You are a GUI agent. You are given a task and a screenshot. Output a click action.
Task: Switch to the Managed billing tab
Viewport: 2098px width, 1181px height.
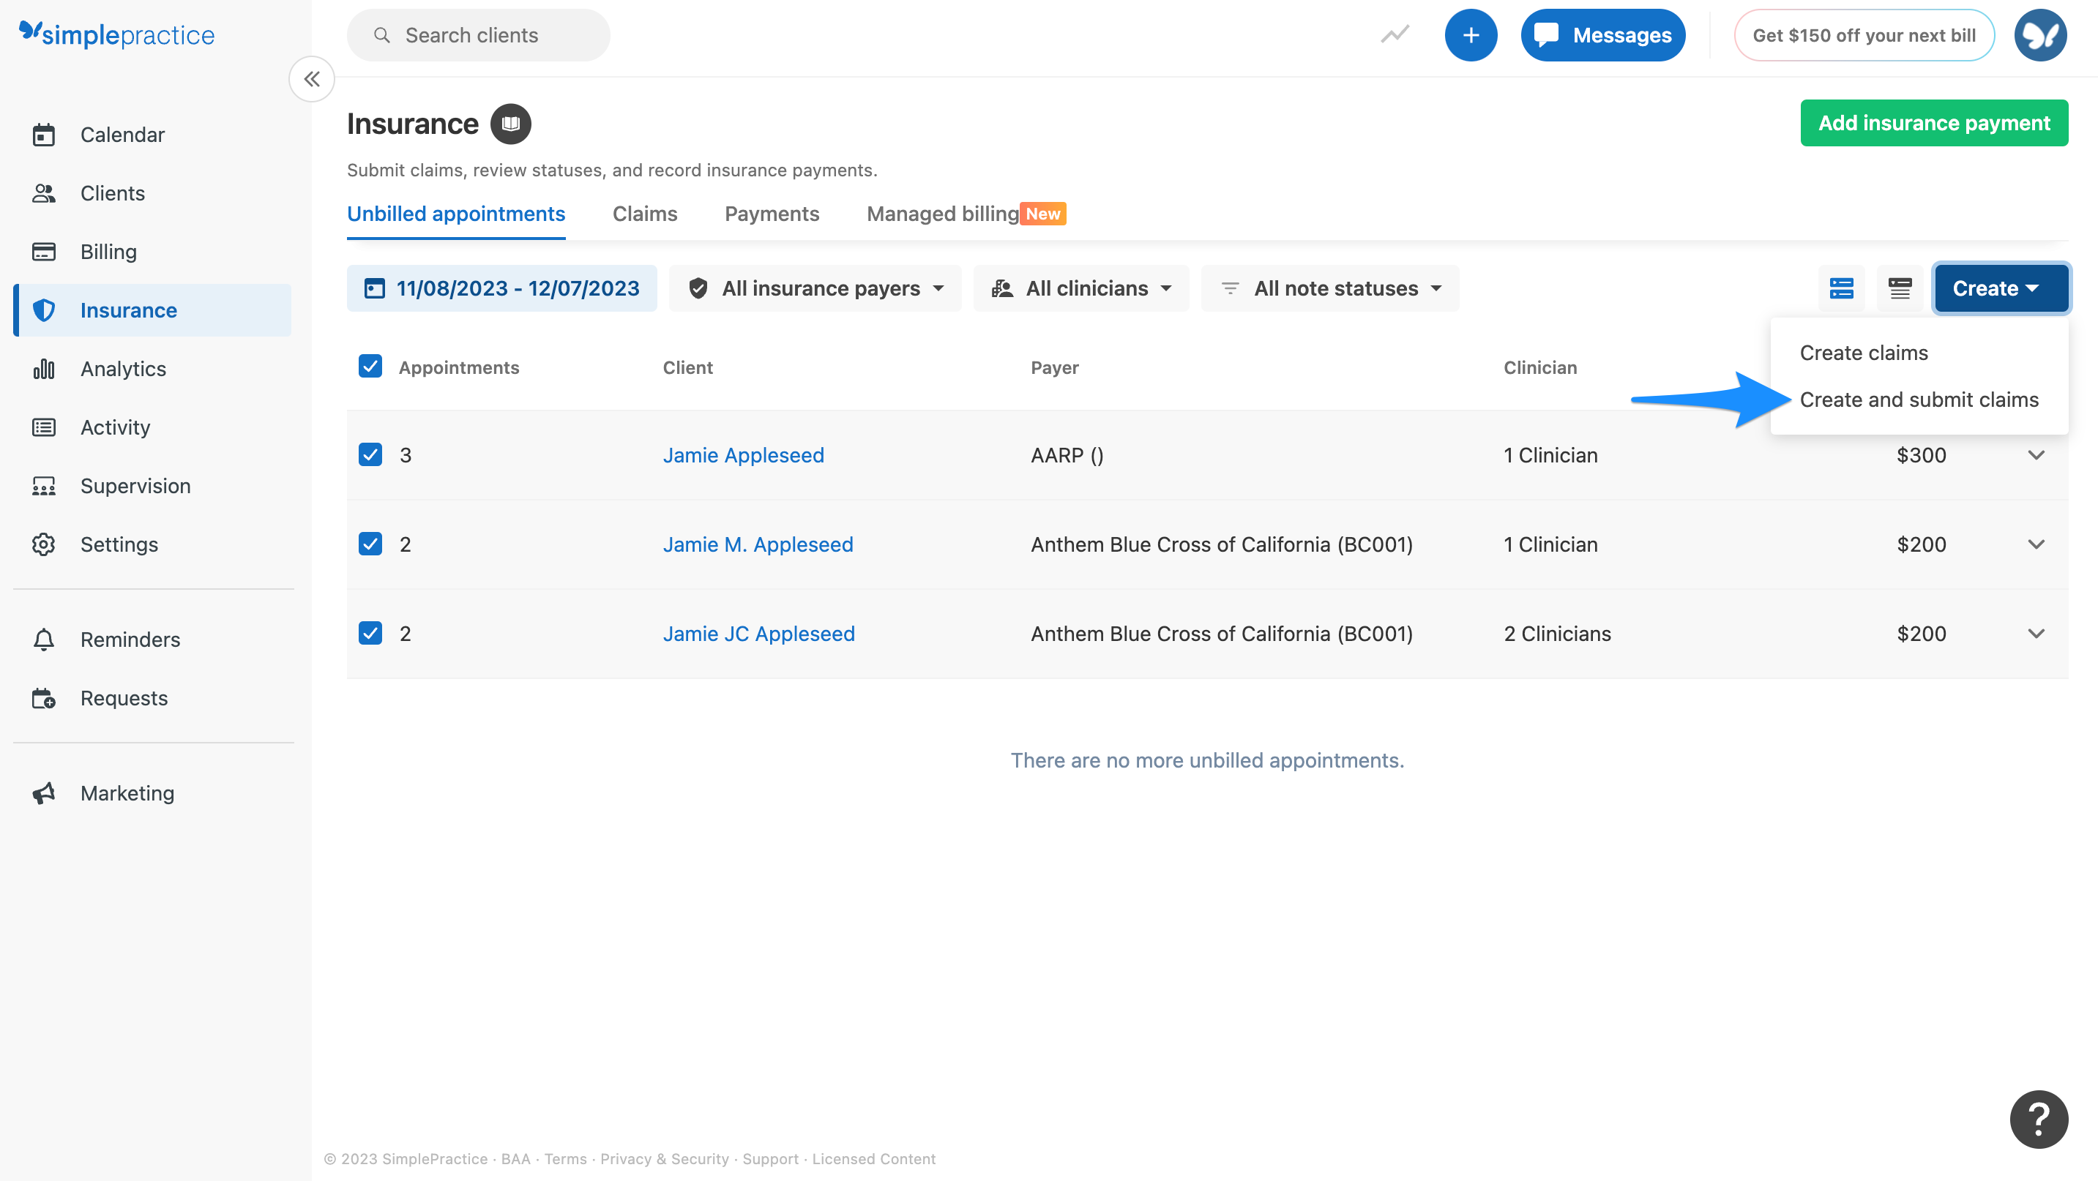click(x=966, y=214)
